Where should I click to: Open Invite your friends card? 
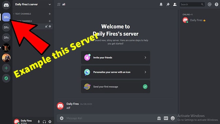coord(115,58)
